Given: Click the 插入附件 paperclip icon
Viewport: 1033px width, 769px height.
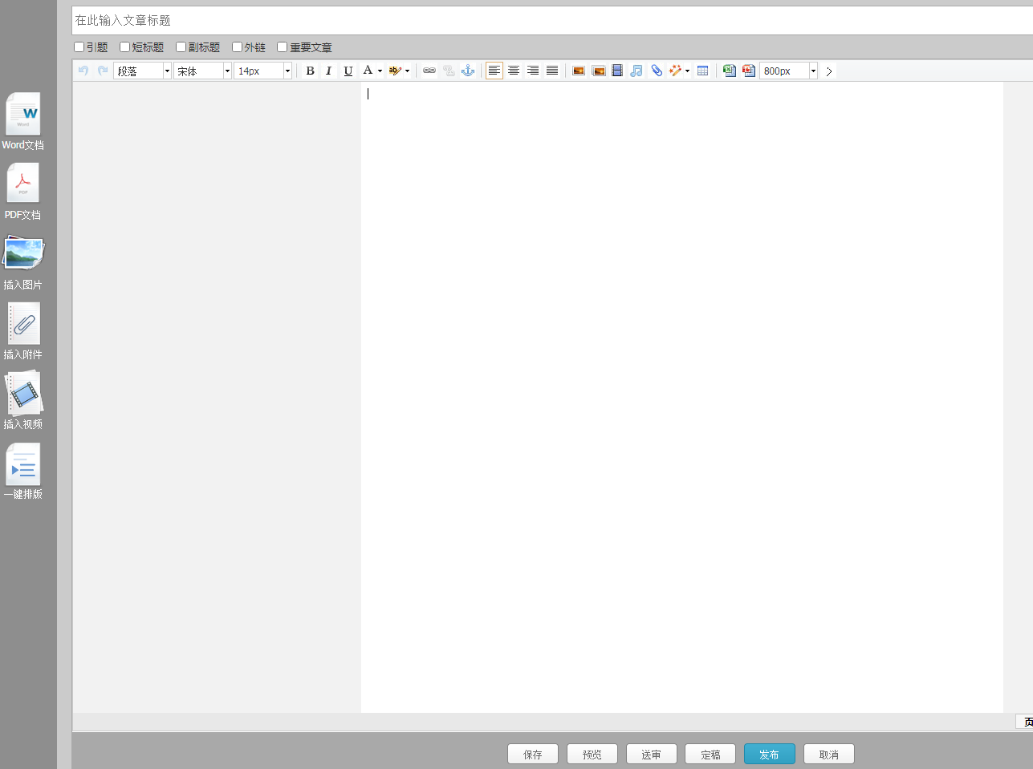Looking at the screenshot, I should pos(23,324).
